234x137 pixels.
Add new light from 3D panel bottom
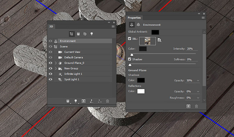click(76, 101)
